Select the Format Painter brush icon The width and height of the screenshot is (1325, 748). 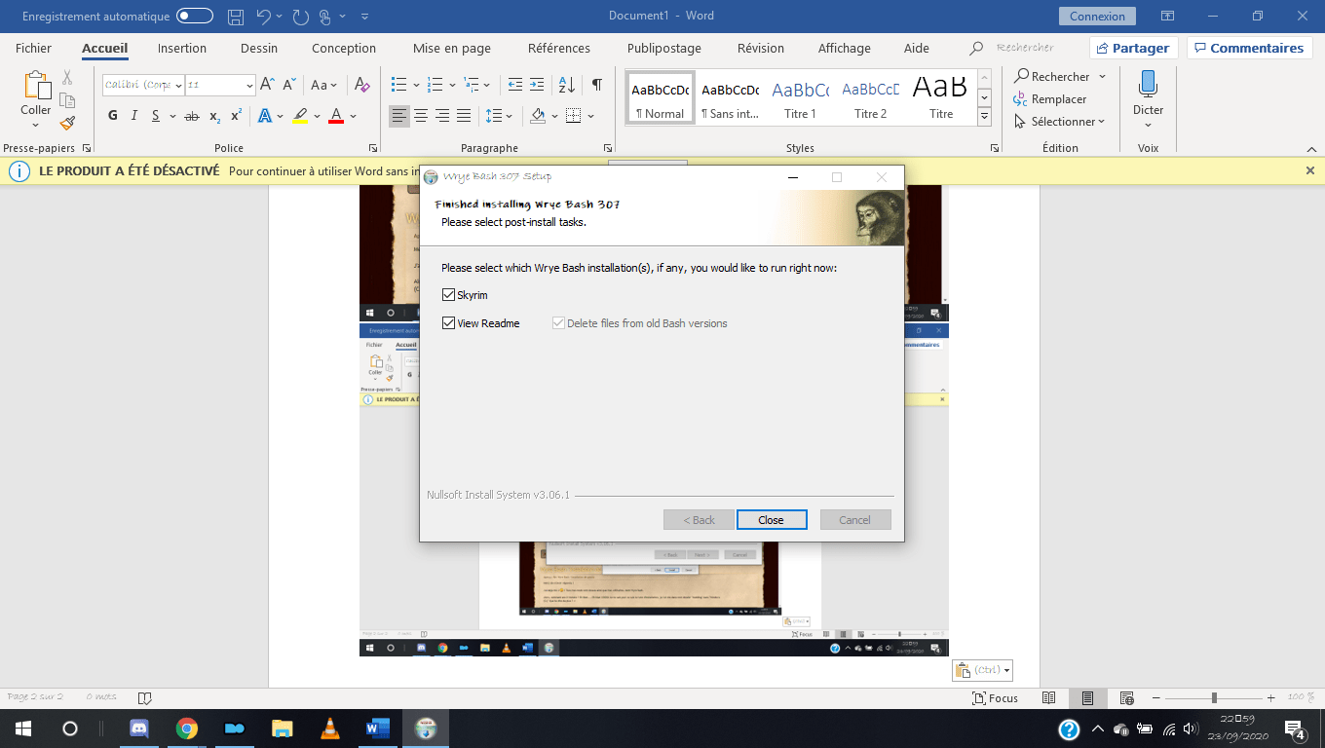click(67, 123)
